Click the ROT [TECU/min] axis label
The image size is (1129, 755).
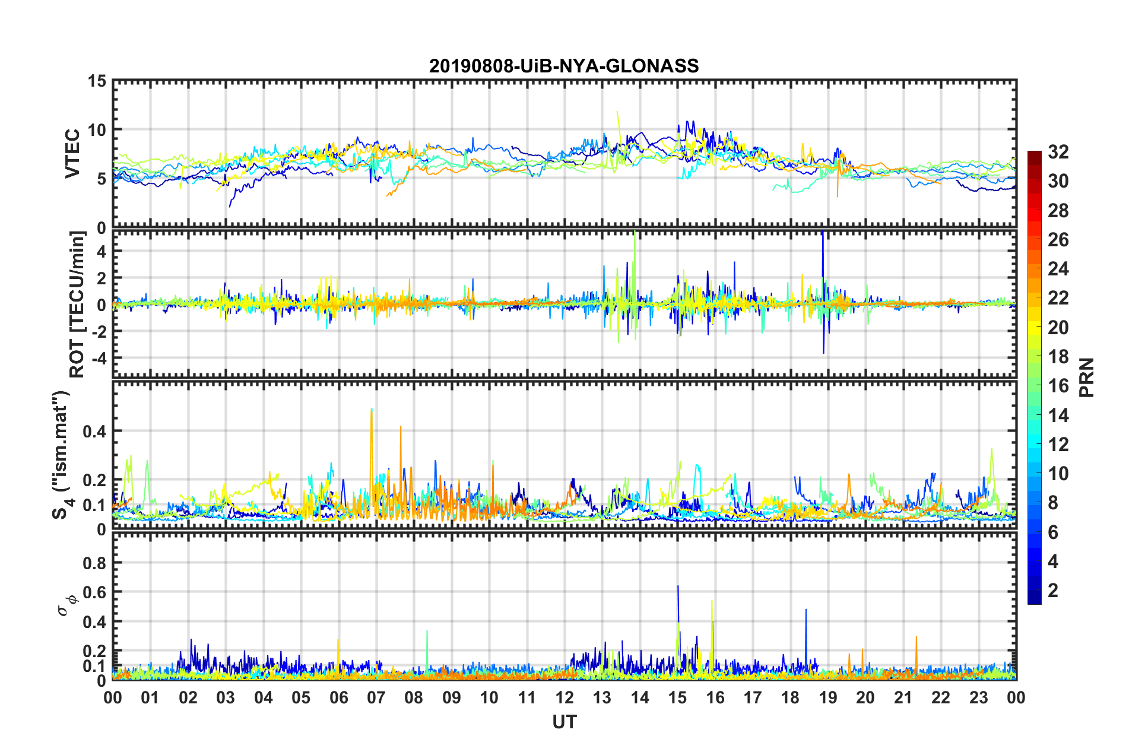pyautogui.click(x=77, y=304)
